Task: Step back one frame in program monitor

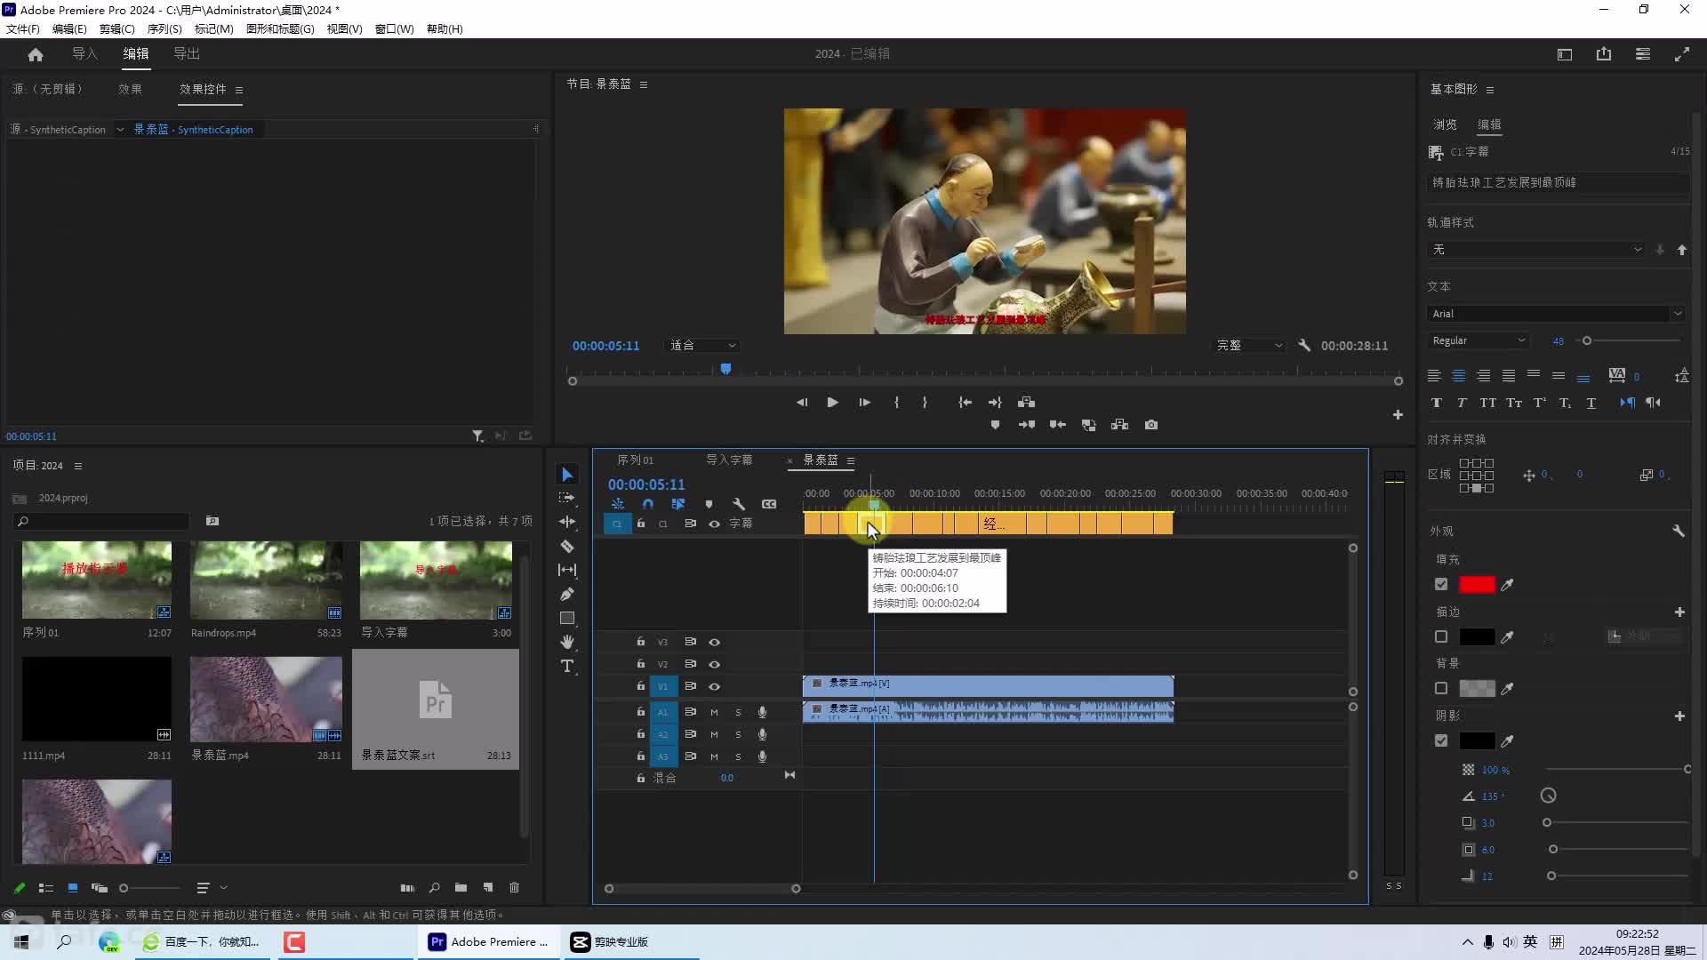Action: [x=802, y=403]
